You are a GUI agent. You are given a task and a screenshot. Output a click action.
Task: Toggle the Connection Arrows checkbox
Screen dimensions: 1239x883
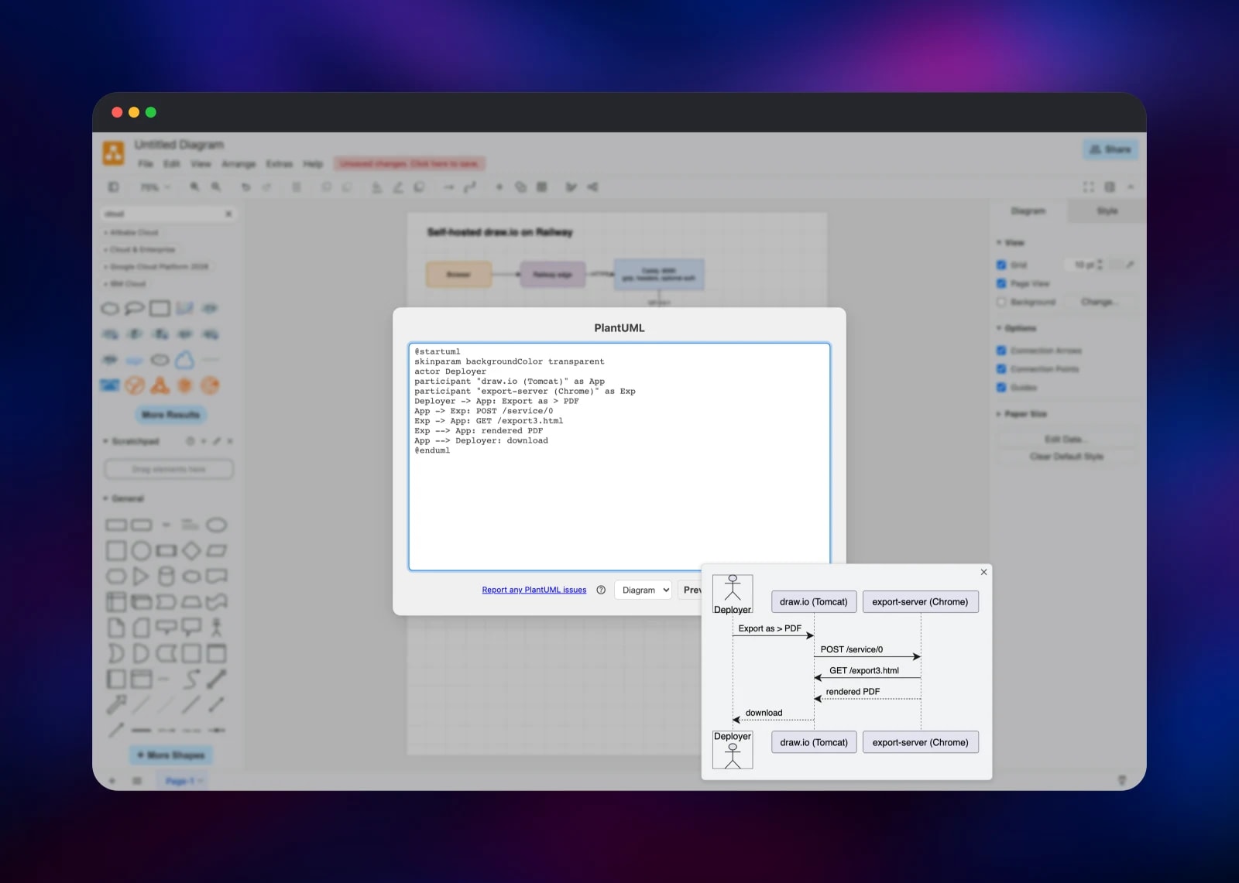click(1001, 351)
